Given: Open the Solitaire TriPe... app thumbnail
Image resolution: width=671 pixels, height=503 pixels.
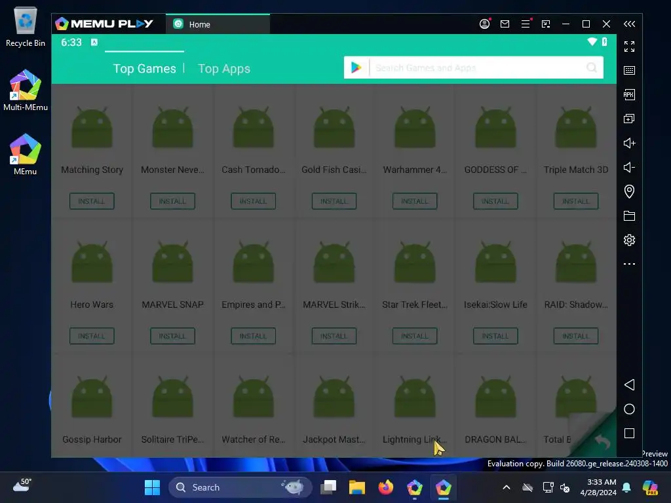Looking at the screenshot, I should pos(172,397).
